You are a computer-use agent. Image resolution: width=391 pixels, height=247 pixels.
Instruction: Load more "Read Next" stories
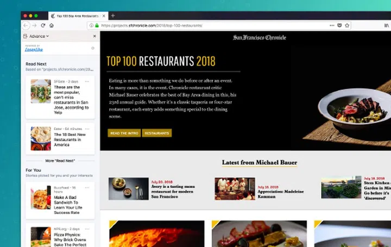pos(60,161)
